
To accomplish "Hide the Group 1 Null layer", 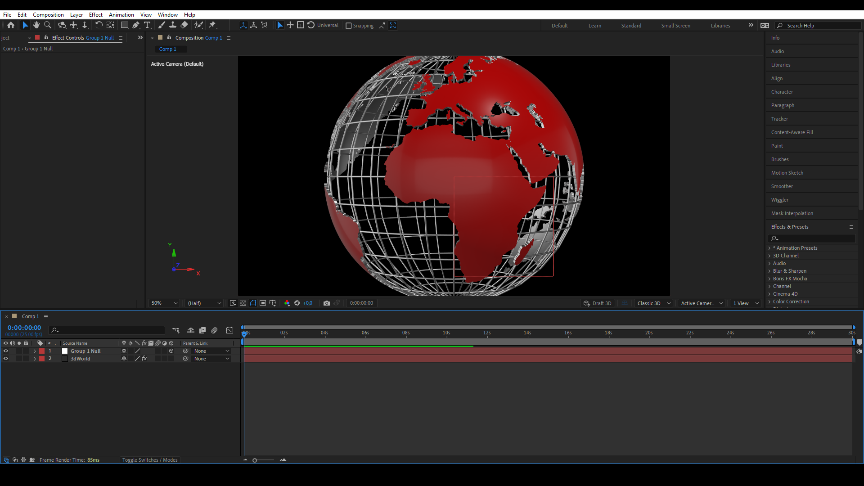I will pyautogui.click(x=6, y=351).
